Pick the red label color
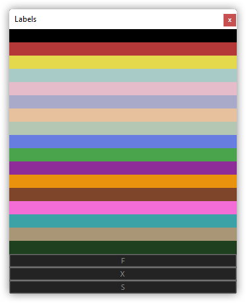246x303 pixels. (123, 49)
